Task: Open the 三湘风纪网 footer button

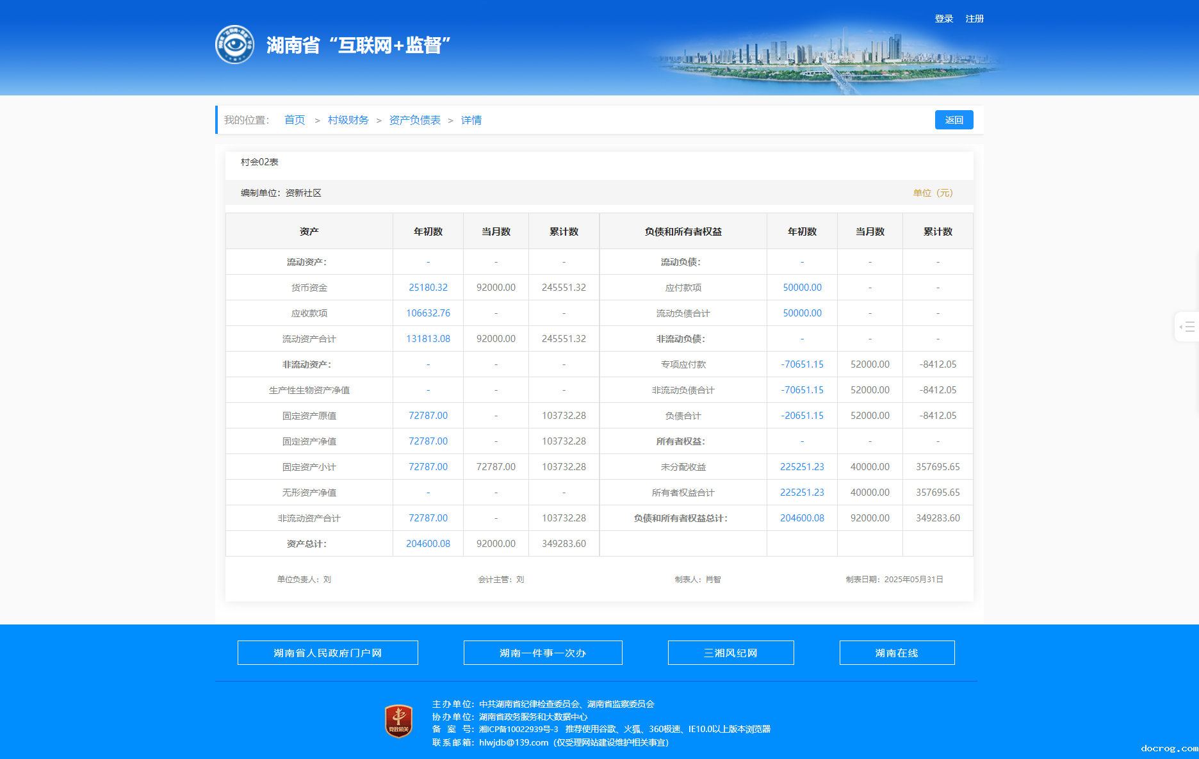Action: coord(730,653)
